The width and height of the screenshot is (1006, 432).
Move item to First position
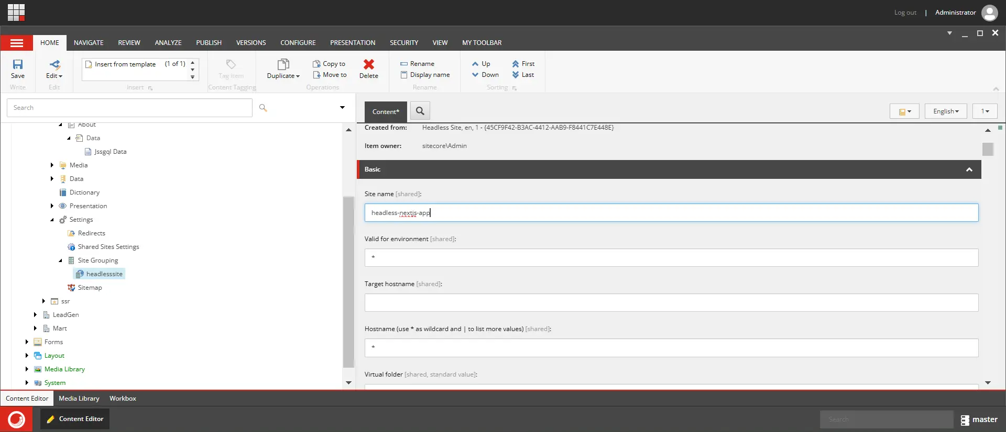523,64
